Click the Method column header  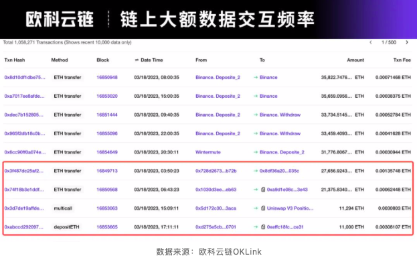coord(60,60)
